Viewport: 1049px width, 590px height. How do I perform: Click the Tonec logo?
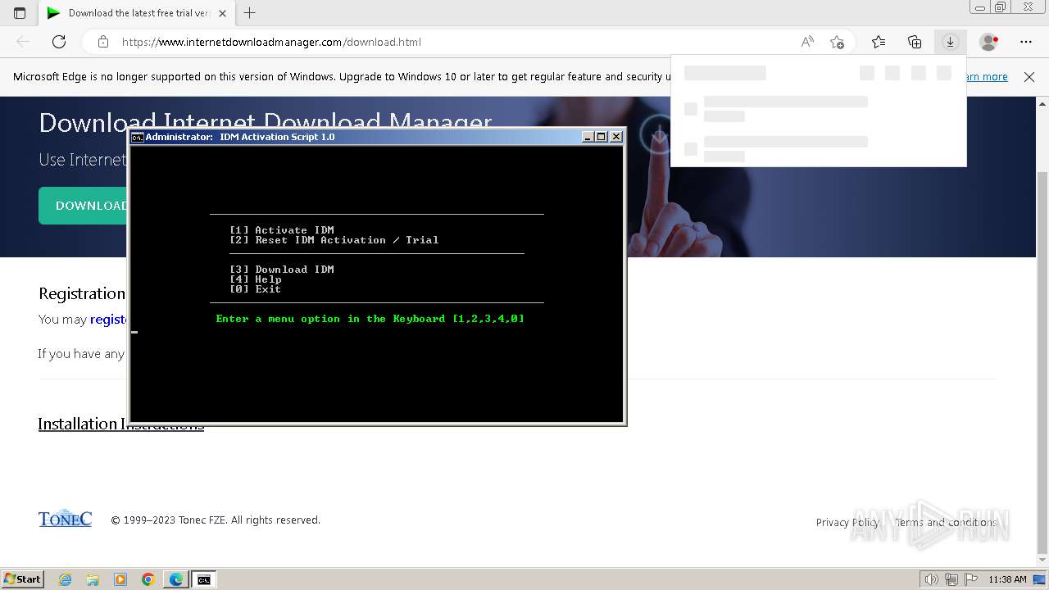click(65, 519)
